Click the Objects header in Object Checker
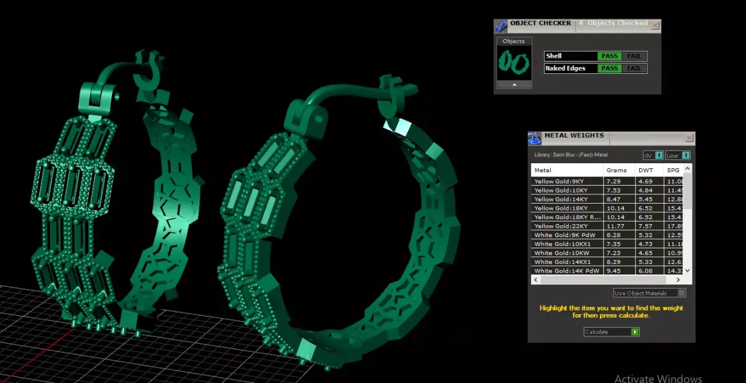 [x=513, y=41]
